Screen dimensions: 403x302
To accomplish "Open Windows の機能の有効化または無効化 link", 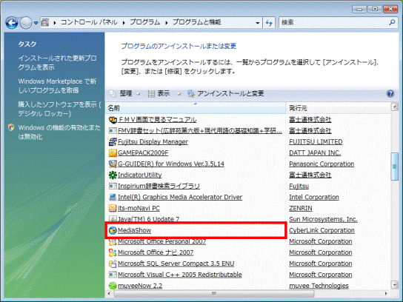I will [59, 132].
